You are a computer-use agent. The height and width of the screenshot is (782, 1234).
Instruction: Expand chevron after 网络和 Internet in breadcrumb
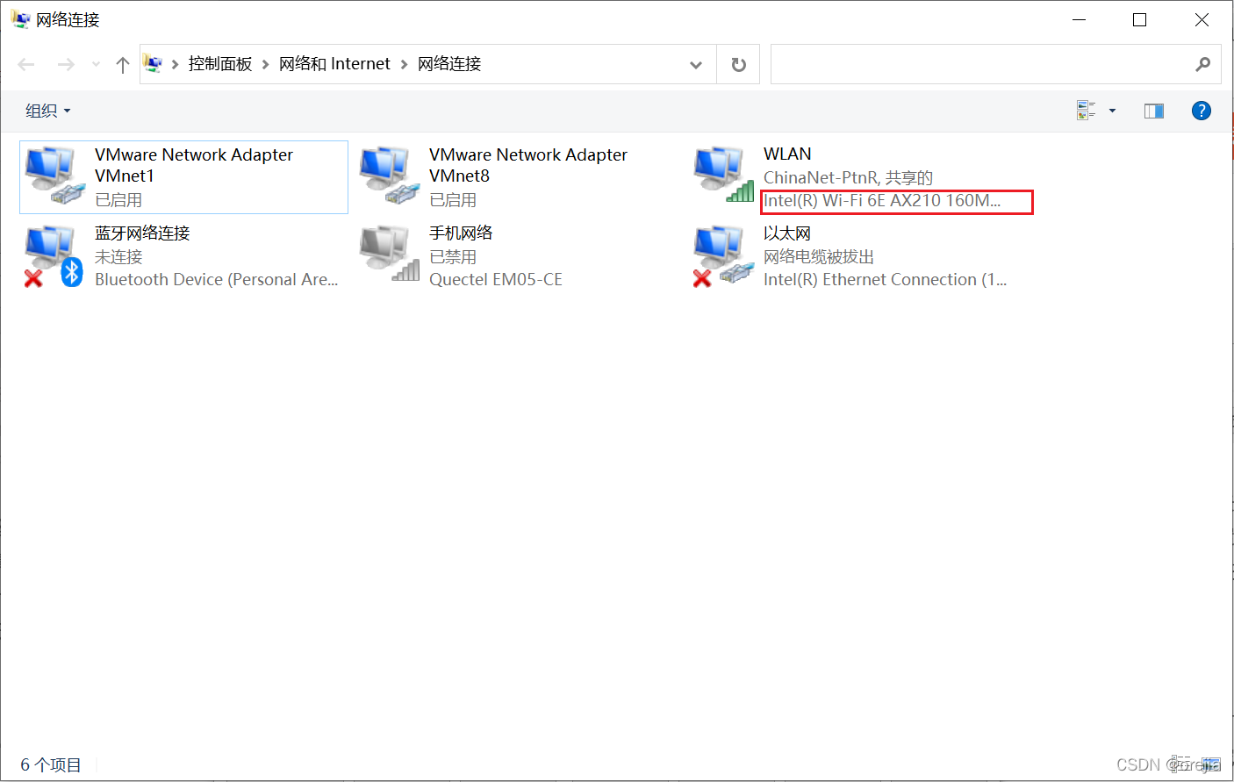[x=404, y=64]
